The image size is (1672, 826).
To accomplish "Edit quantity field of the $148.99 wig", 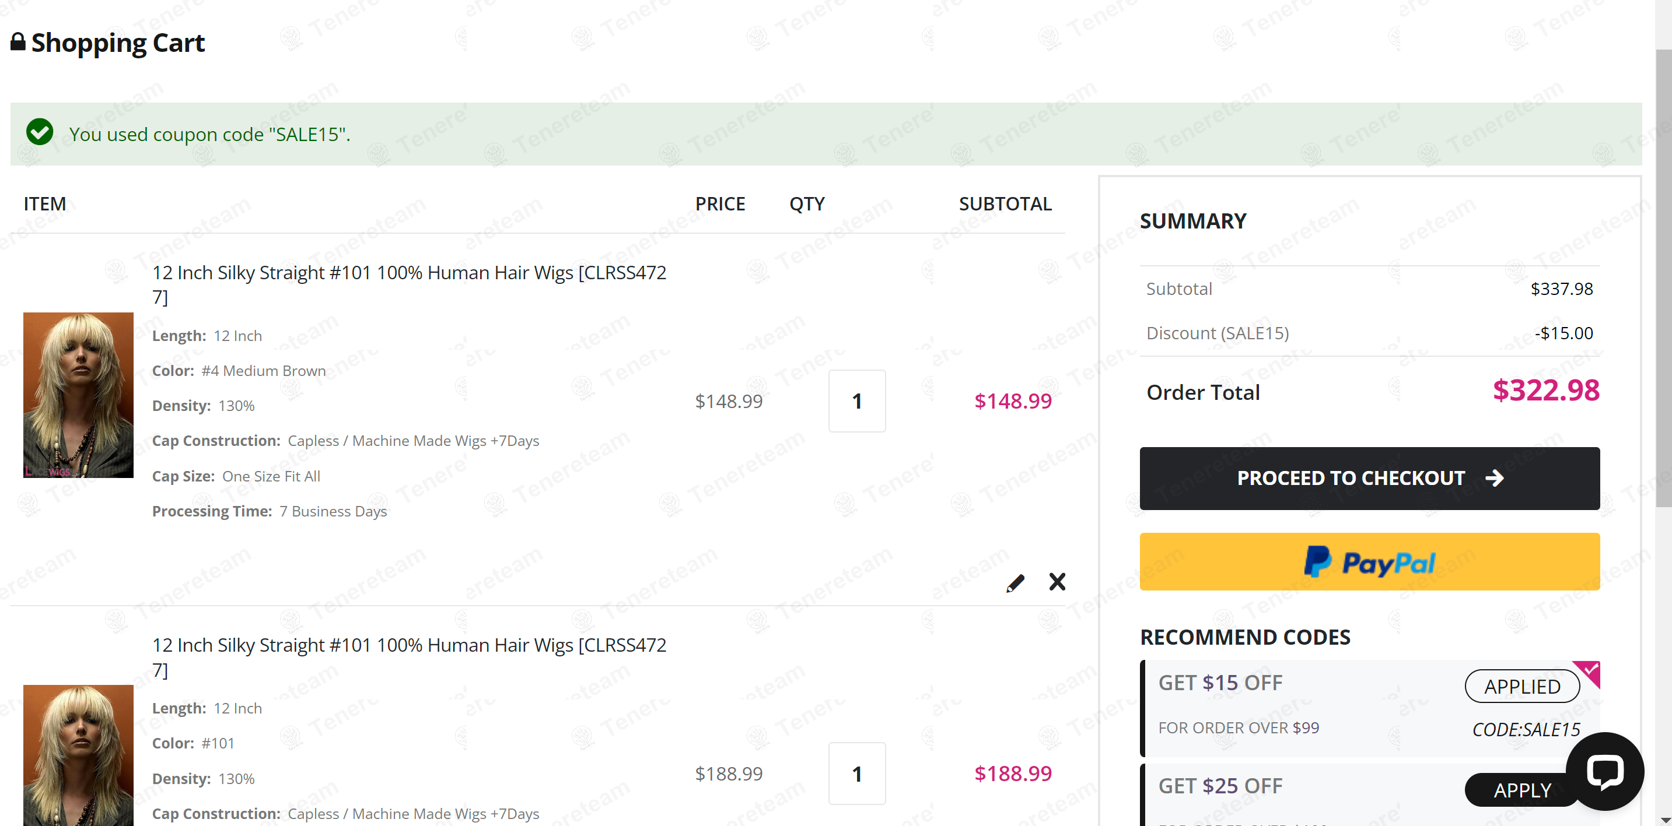I will click(857, 401).
